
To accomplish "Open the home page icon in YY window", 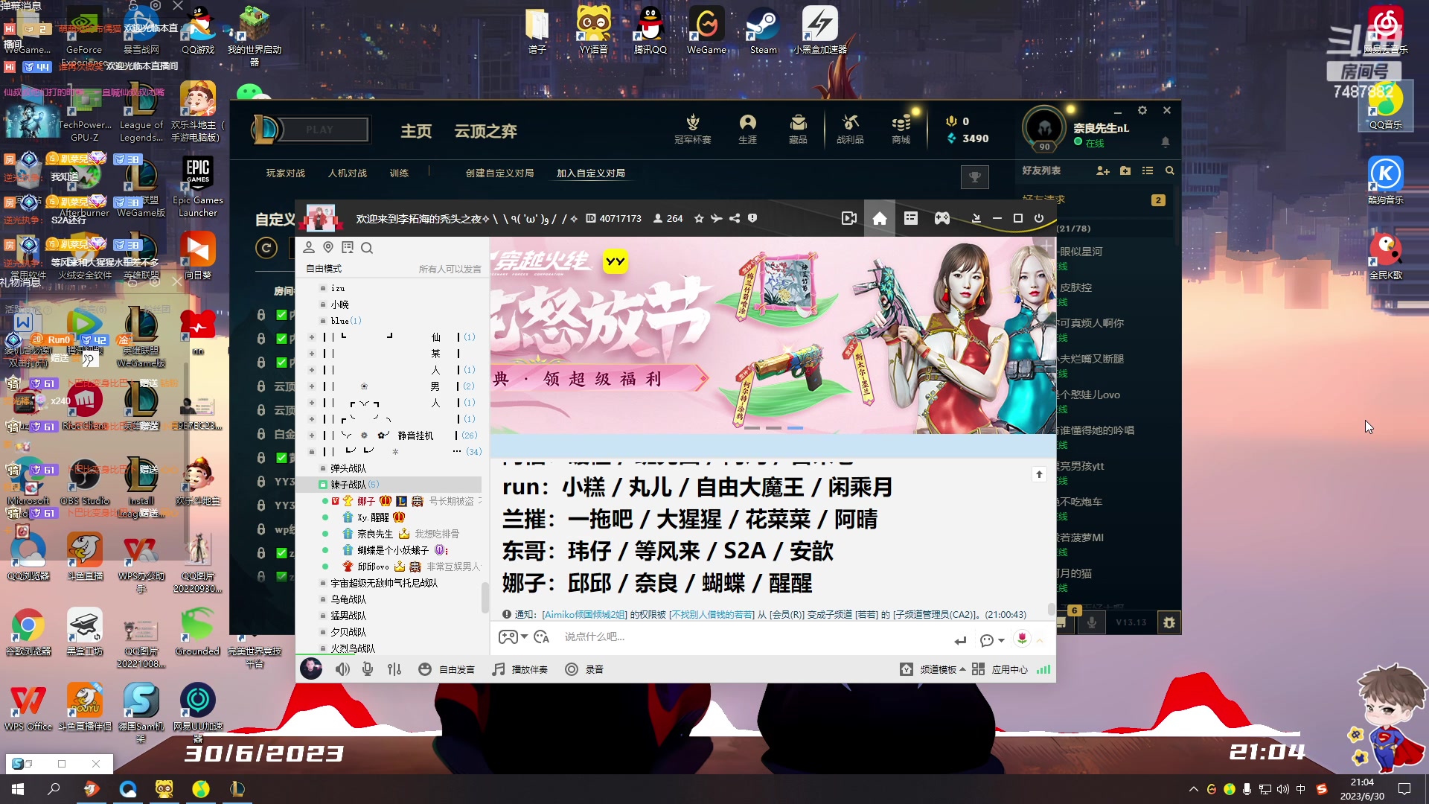I will pyautogui.click(x=880, y=218).
